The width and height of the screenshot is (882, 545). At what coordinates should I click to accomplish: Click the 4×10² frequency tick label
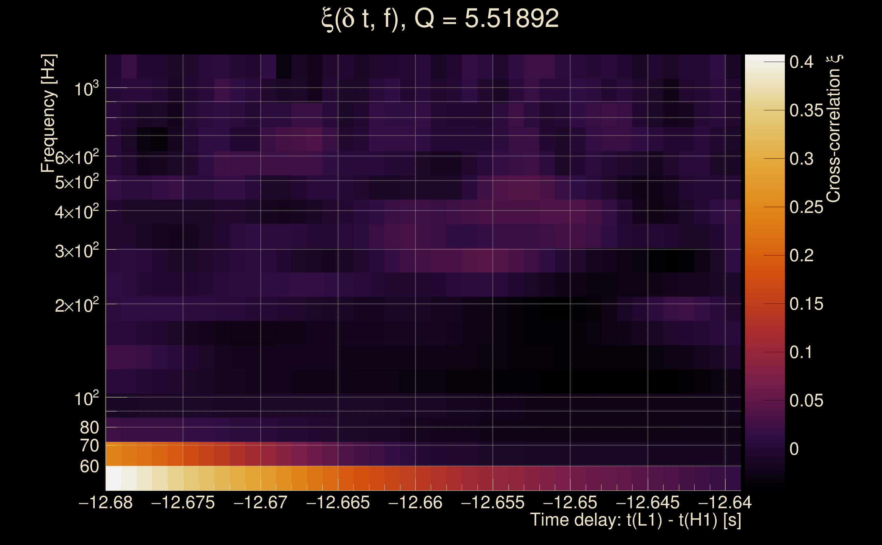(76, 212)
